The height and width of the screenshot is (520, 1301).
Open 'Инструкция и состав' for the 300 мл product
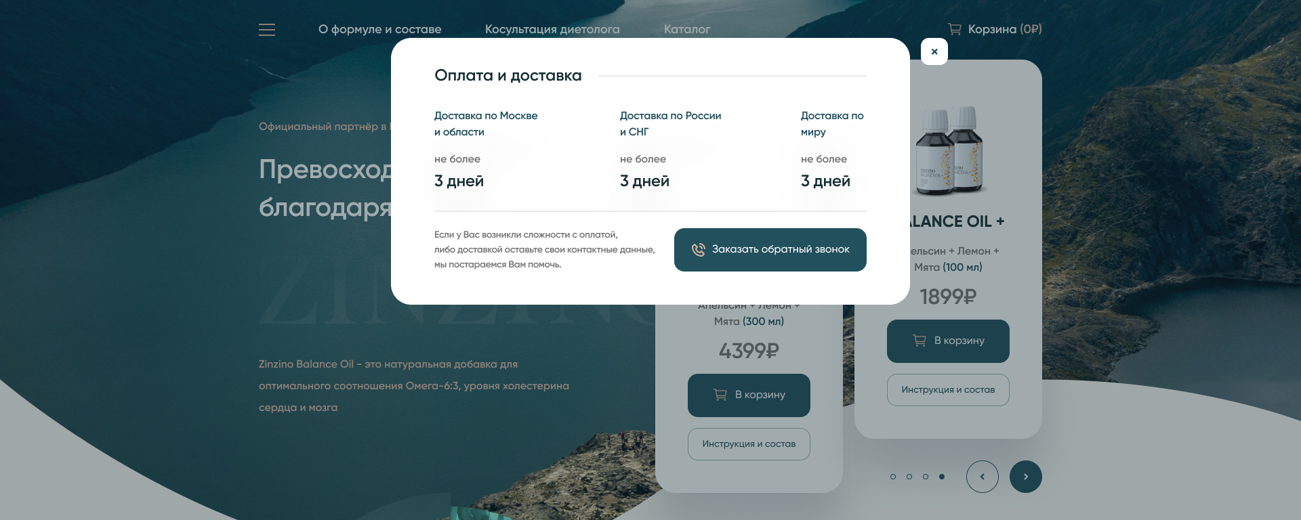pos(749,444)
